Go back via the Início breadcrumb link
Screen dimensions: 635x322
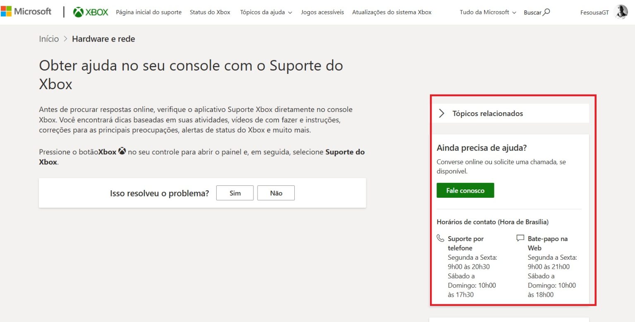(x=48, y=38)
